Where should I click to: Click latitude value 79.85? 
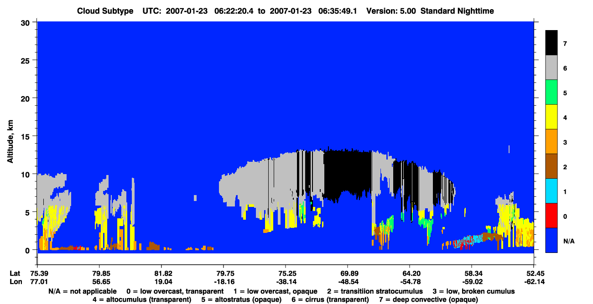[x=99, y=273]
